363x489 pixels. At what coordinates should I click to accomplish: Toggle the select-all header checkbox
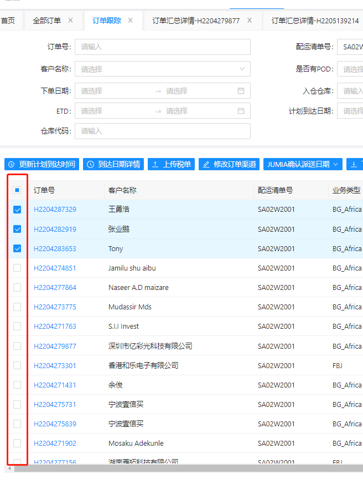click(x=17, y=190)
